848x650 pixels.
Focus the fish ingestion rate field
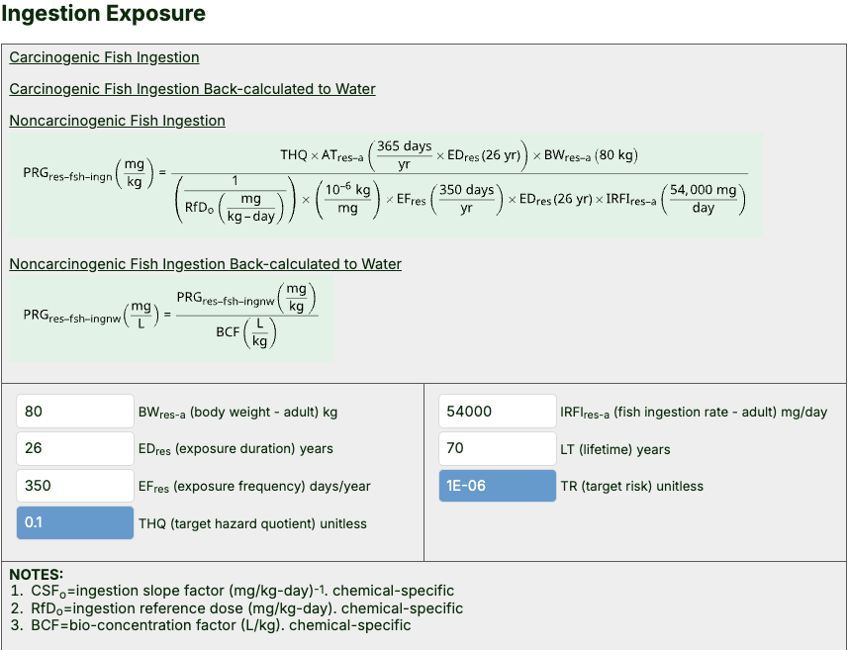point(497,412)
